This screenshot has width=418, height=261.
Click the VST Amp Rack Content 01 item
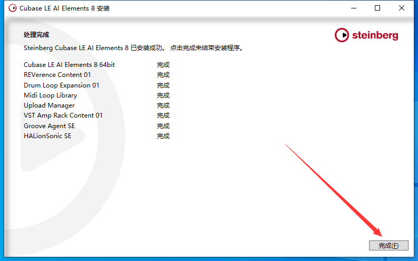[x=63, y=115]
